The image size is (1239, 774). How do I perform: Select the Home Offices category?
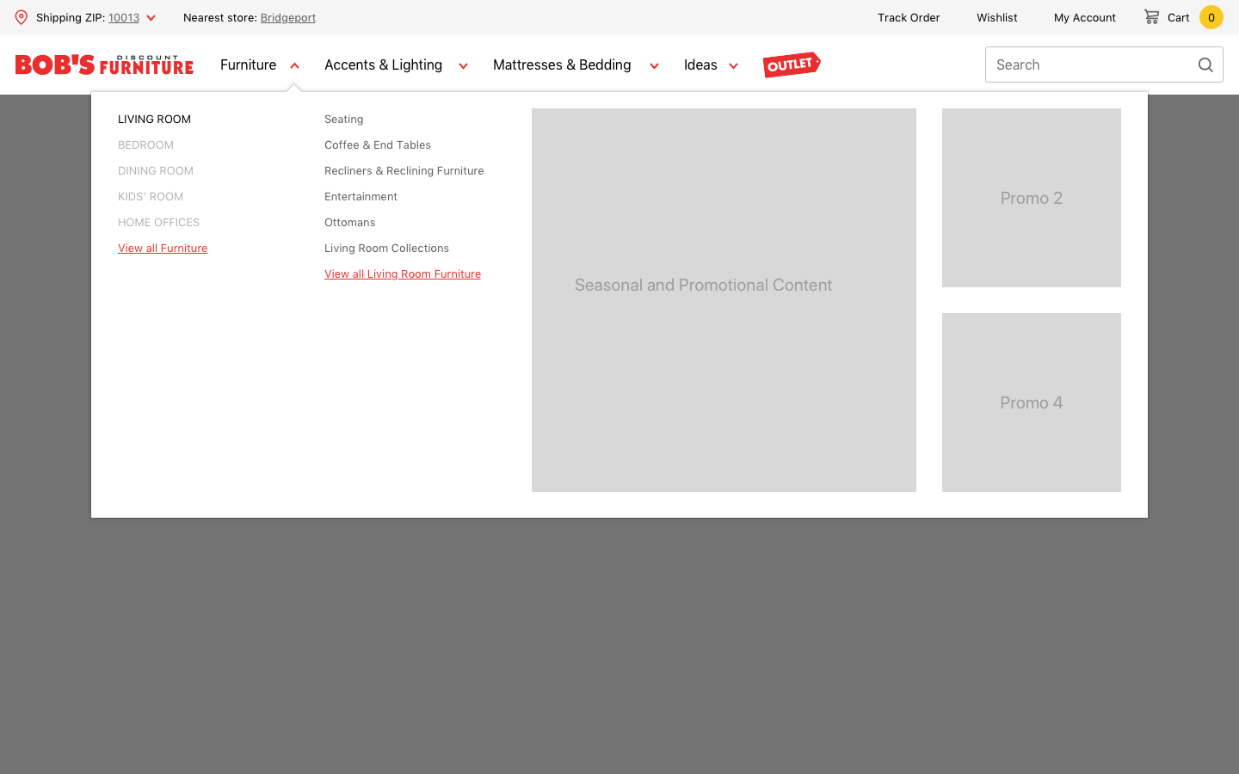click(x=158, y=223)
